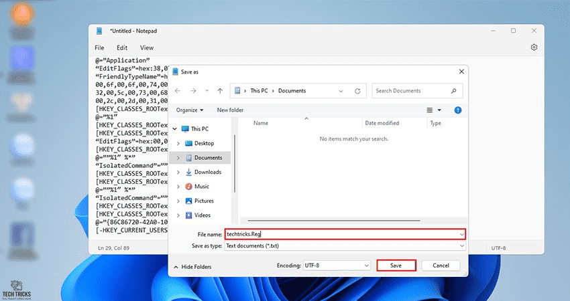This screenshot has width=570, height=301.
Task: Click the PC icon in address bar
Action: 237,91
